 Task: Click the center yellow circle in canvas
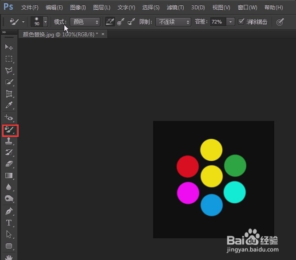click(212, 176)
